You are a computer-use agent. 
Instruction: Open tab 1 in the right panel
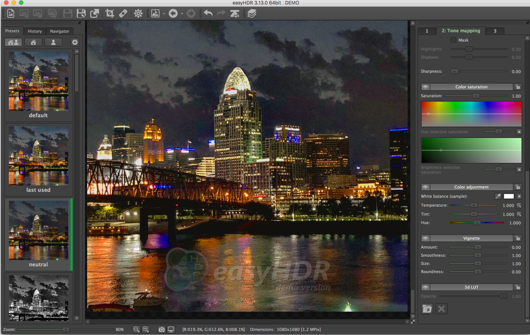pyautogui.click(x=427, y=31)
